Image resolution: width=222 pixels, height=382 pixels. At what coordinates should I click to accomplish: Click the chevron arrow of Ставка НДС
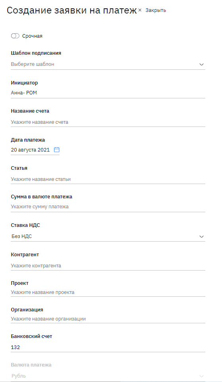coord(201,236)
